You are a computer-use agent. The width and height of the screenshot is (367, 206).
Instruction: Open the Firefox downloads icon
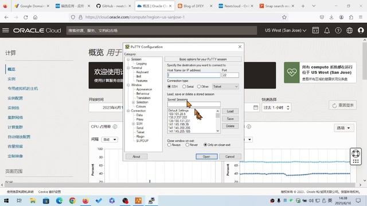point(331,17)
